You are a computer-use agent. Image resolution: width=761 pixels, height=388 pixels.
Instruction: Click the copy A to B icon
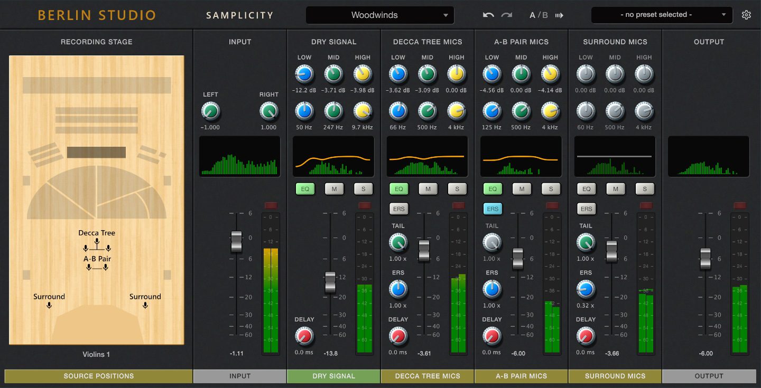(x=559, y=15)
